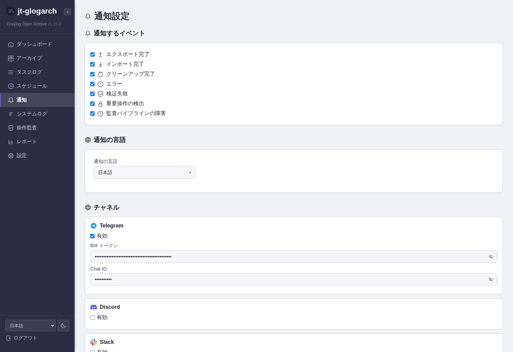Uncheck エクスポート完了 checkbox
Viewport: 513px width, 352px height.
(93, 55)
